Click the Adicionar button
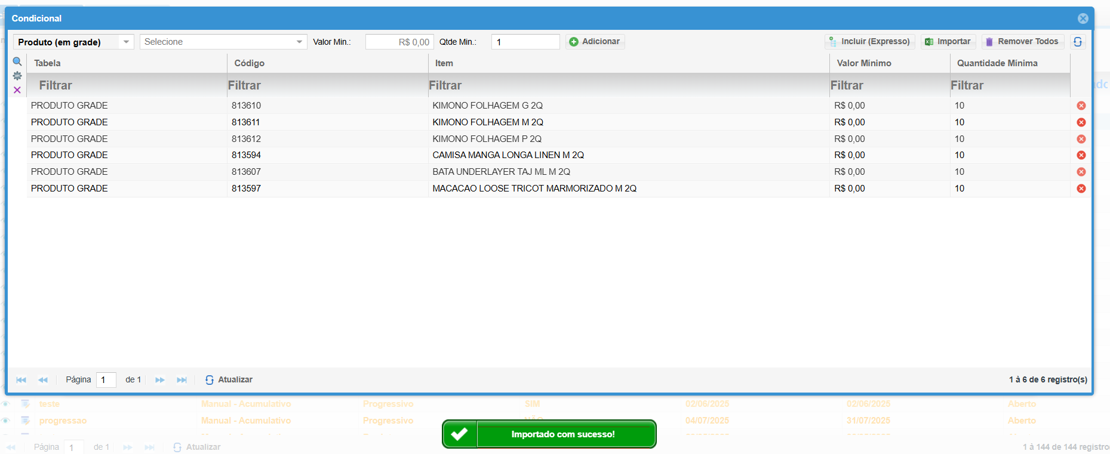Image resolution: width=1110 pixels, height=454 pixels. coord(595,42)
